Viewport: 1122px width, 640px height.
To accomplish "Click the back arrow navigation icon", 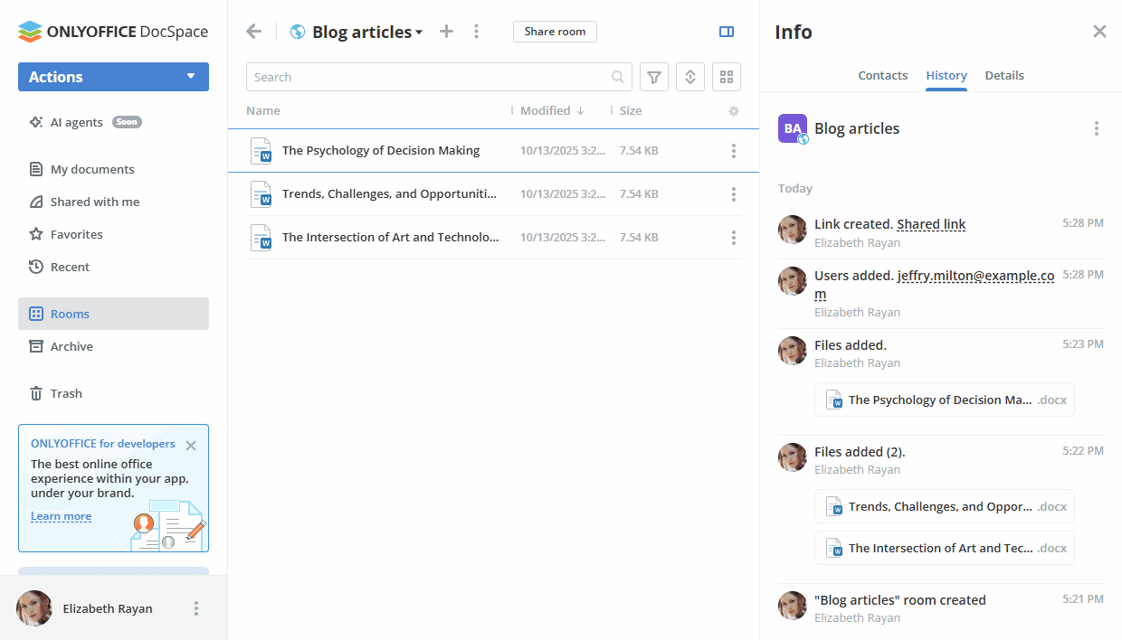I will 254,32.
